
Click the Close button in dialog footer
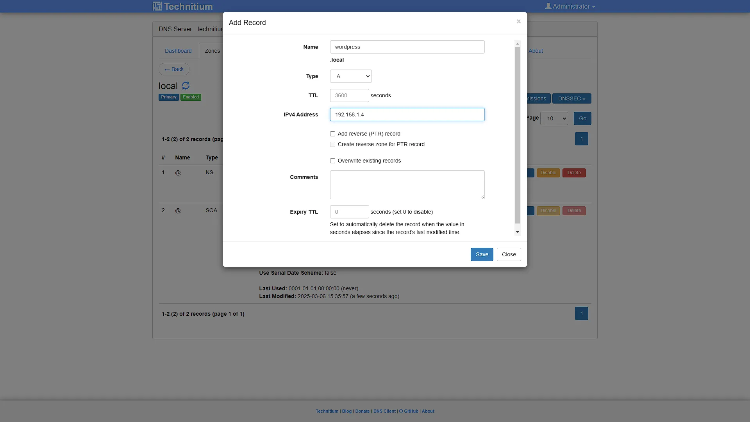pos(509,254)
